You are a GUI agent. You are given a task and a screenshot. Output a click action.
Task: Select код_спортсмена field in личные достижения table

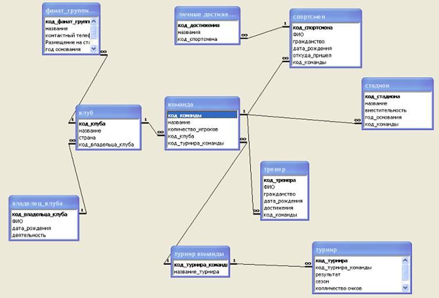[x=197, y=39]
